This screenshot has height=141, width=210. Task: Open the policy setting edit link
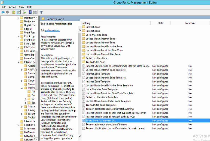click(52, 30)
